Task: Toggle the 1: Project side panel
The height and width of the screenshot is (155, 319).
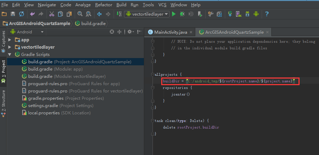Action: (3, 71)
